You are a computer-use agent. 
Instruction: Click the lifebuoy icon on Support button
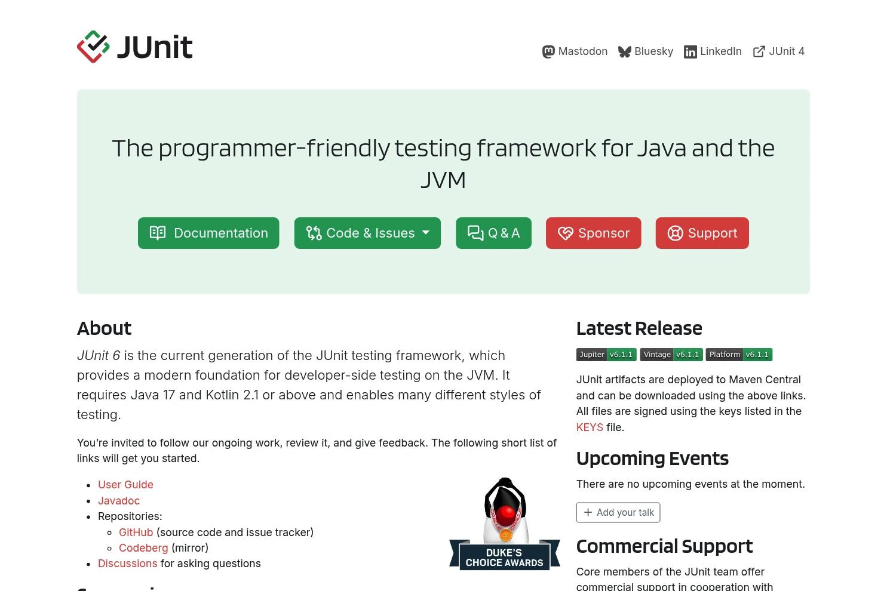coord(675,233)
